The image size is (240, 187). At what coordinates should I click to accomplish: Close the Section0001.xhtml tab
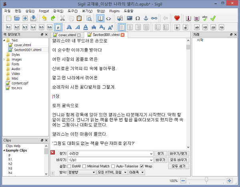pos(122,35)
